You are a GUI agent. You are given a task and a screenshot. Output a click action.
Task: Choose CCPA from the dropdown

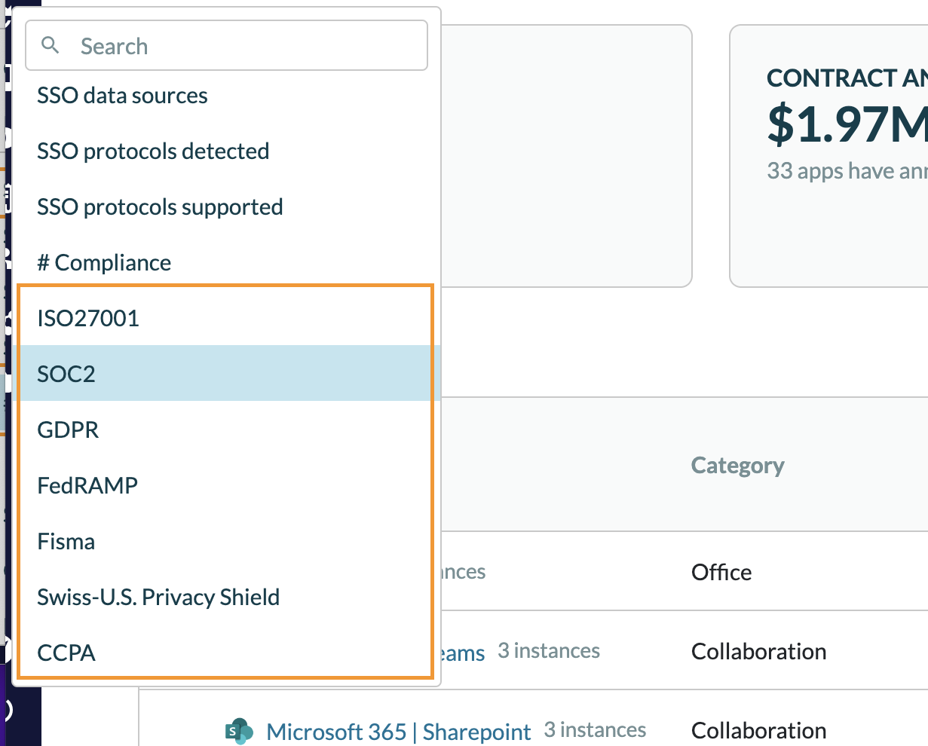66,653
